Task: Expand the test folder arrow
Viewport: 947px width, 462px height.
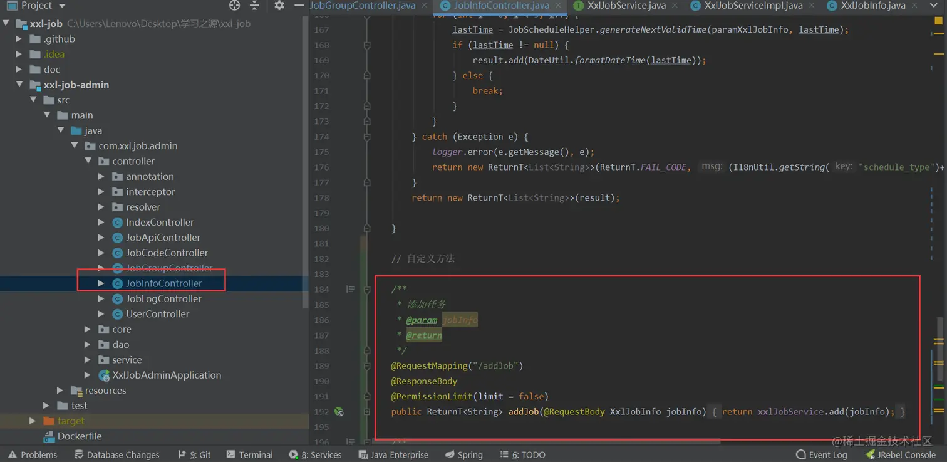Action: tap(46, 406)
